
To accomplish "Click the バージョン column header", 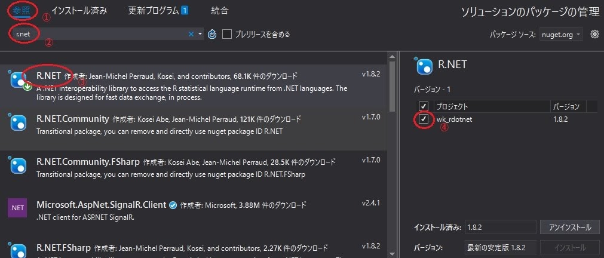I will pyautogui.click(x=568, y=106).
